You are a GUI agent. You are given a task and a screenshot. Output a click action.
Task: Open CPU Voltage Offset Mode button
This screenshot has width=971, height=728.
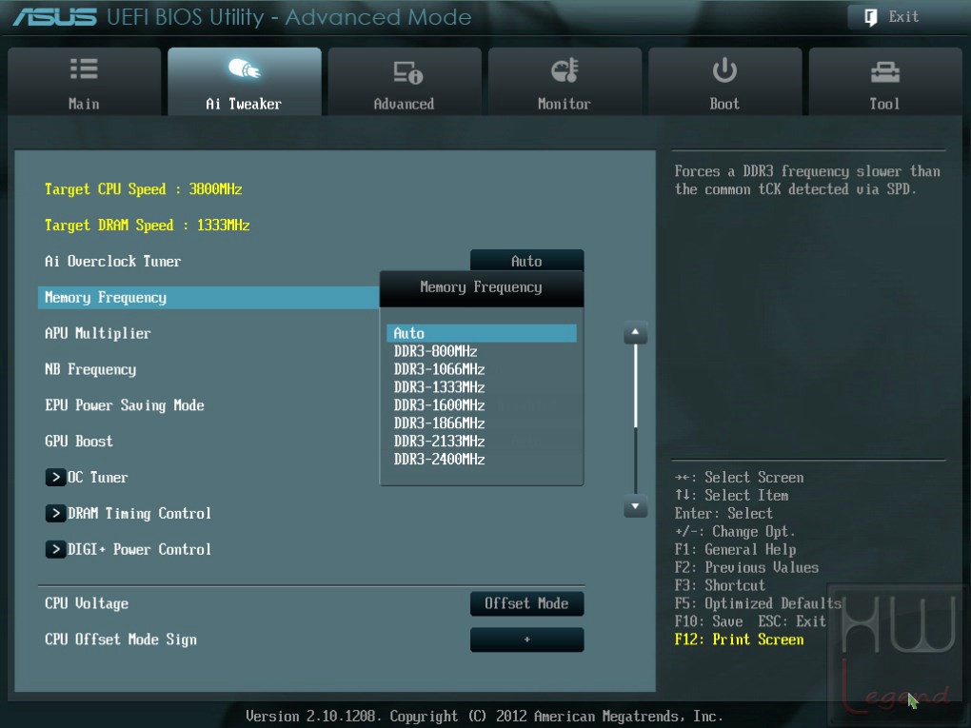coord(527,603)
